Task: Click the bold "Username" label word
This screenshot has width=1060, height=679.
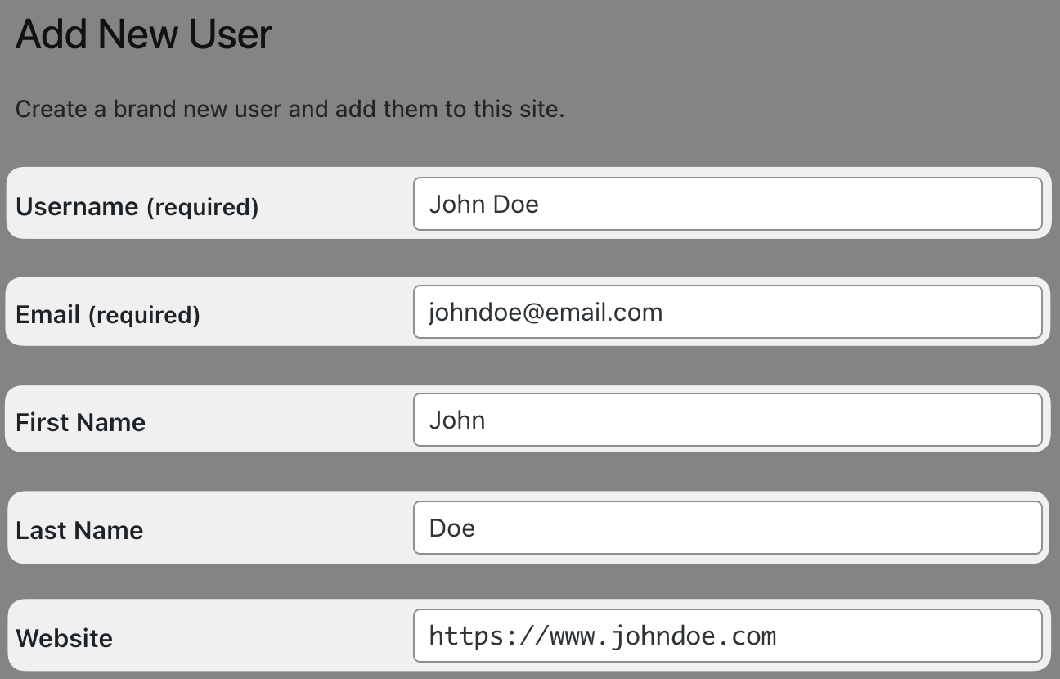Action: tap(77, 207)
